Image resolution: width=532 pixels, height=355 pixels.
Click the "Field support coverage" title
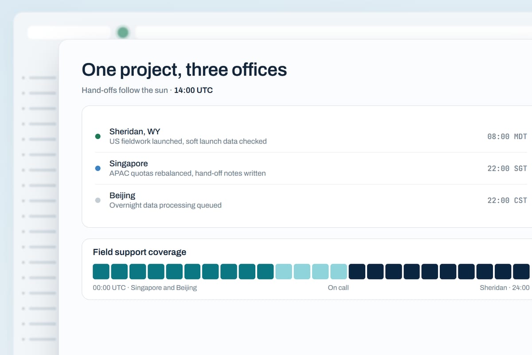click(140, 252)
